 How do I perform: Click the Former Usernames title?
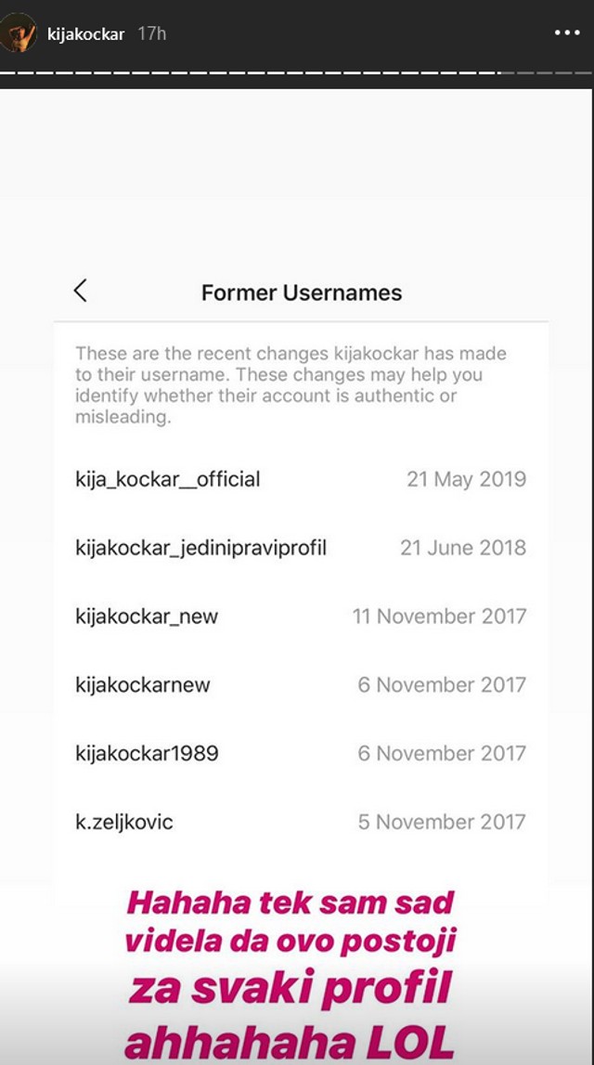pos(301,292)
